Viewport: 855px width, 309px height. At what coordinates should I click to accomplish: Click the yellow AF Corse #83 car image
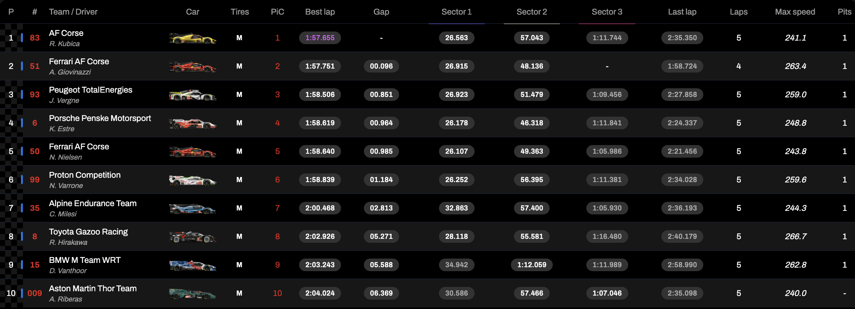click(193, 38)
